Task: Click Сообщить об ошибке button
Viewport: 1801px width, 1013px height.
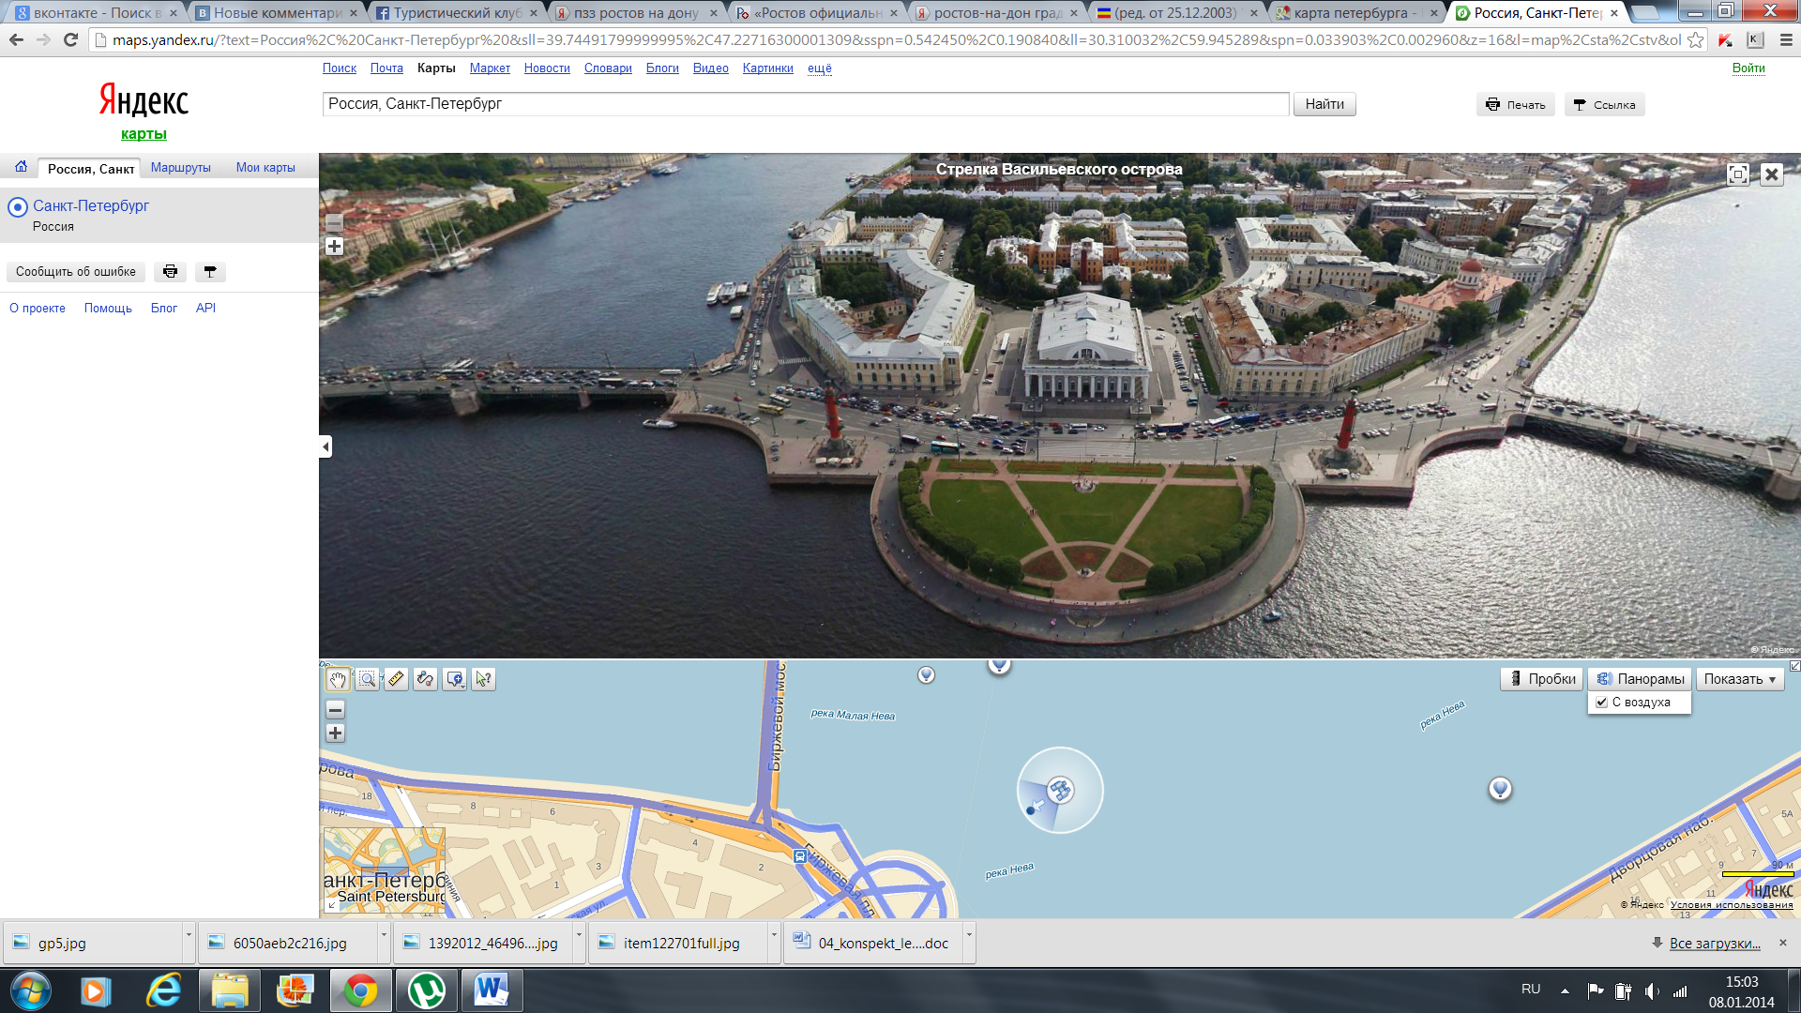Action: 76,272
